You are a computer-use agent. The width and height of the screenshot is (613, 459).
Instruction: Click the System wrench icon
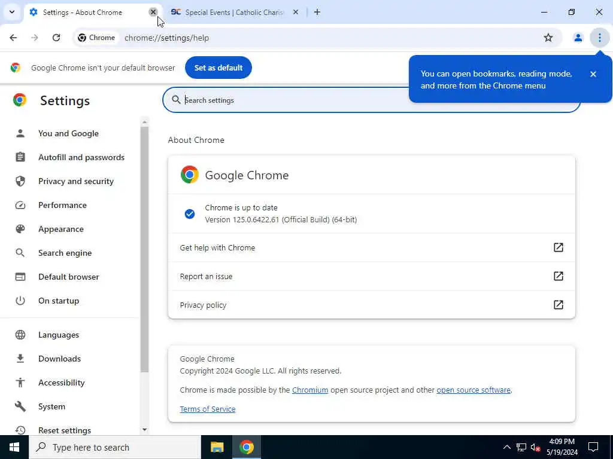[20, 406]
